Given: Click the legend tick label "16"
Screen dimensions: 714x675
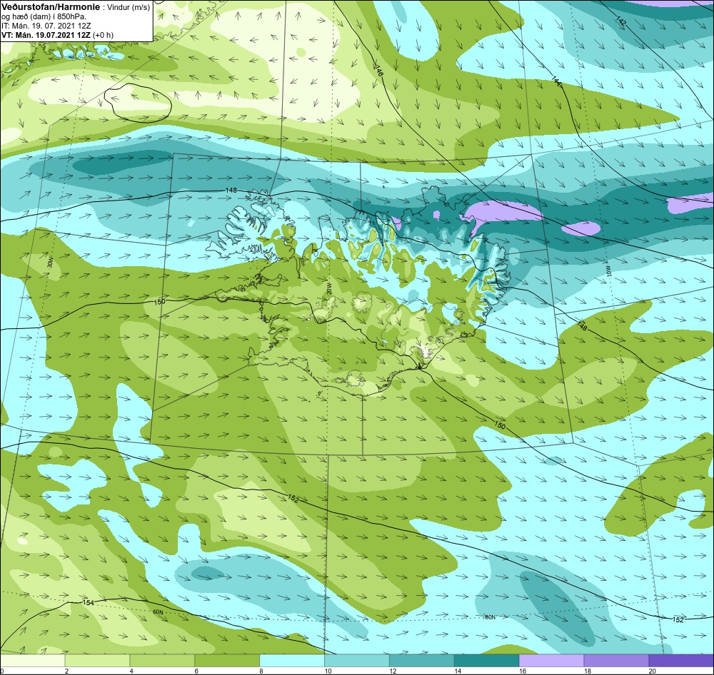Looking at the screenshot, I should pyautogui.click(x=523, y=671).
